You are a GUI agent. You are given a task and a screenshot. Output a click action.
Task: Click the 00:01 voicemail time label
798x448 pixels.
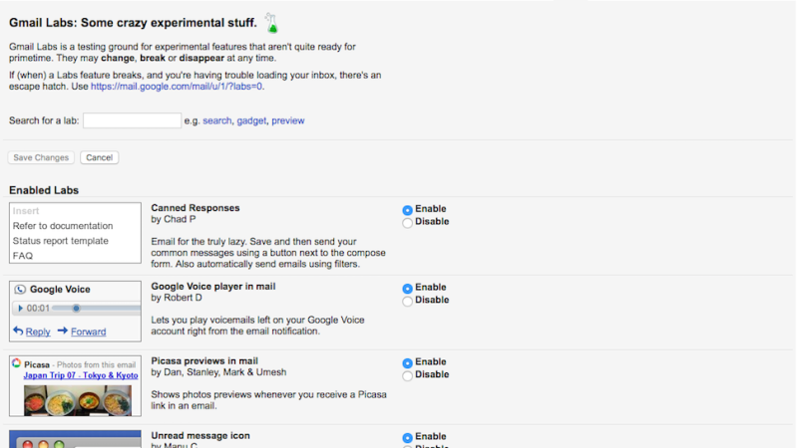(x=38, y=309)
